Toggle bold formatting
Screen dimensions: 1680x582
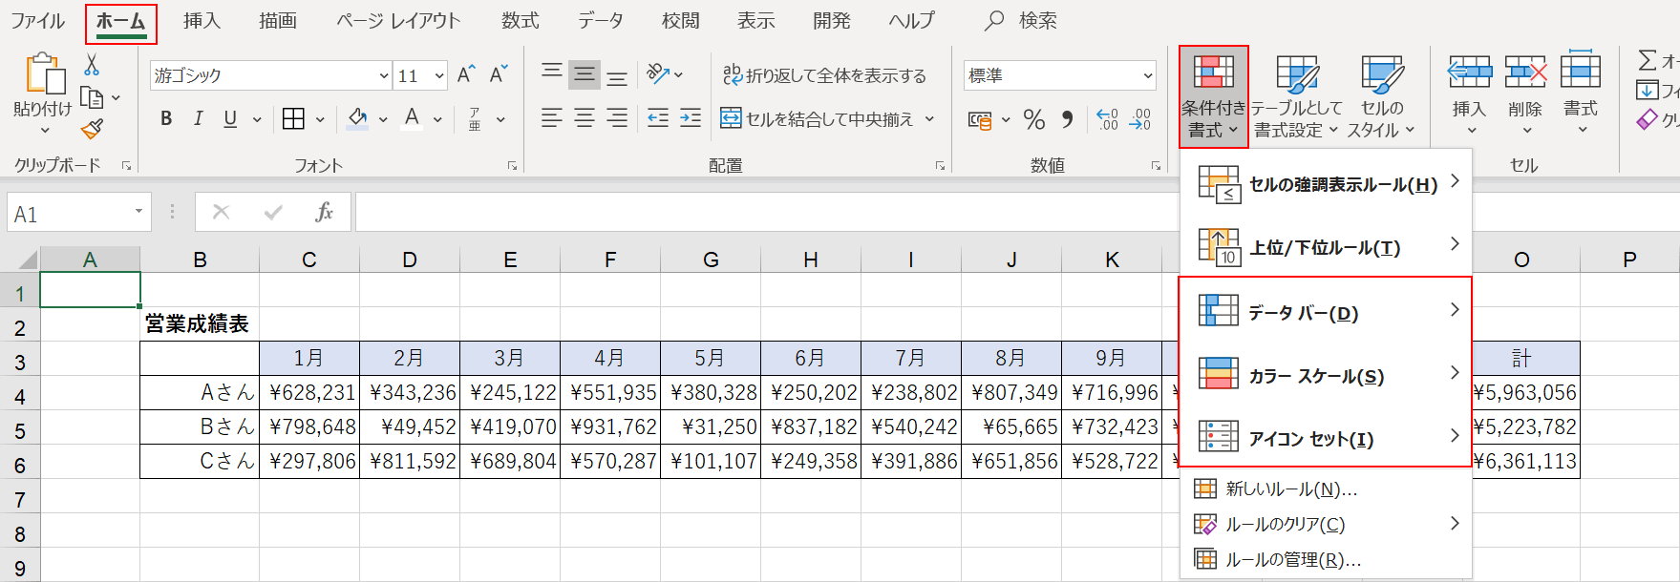[x=166, y=118]
